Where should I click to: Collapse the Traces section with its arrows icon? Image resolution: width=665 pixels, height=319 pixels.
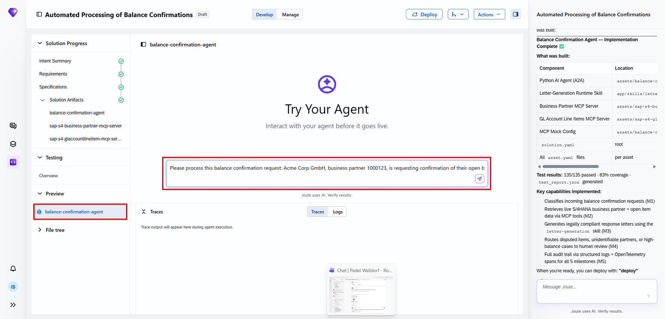pos(144,212)
